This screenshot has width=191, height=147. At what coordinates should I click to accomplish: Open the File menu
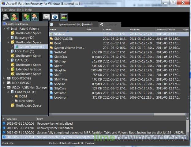point(4,10)
